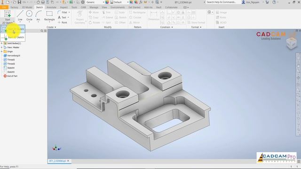
Task: Click the fx parameters icon
Action: [141, 2]
